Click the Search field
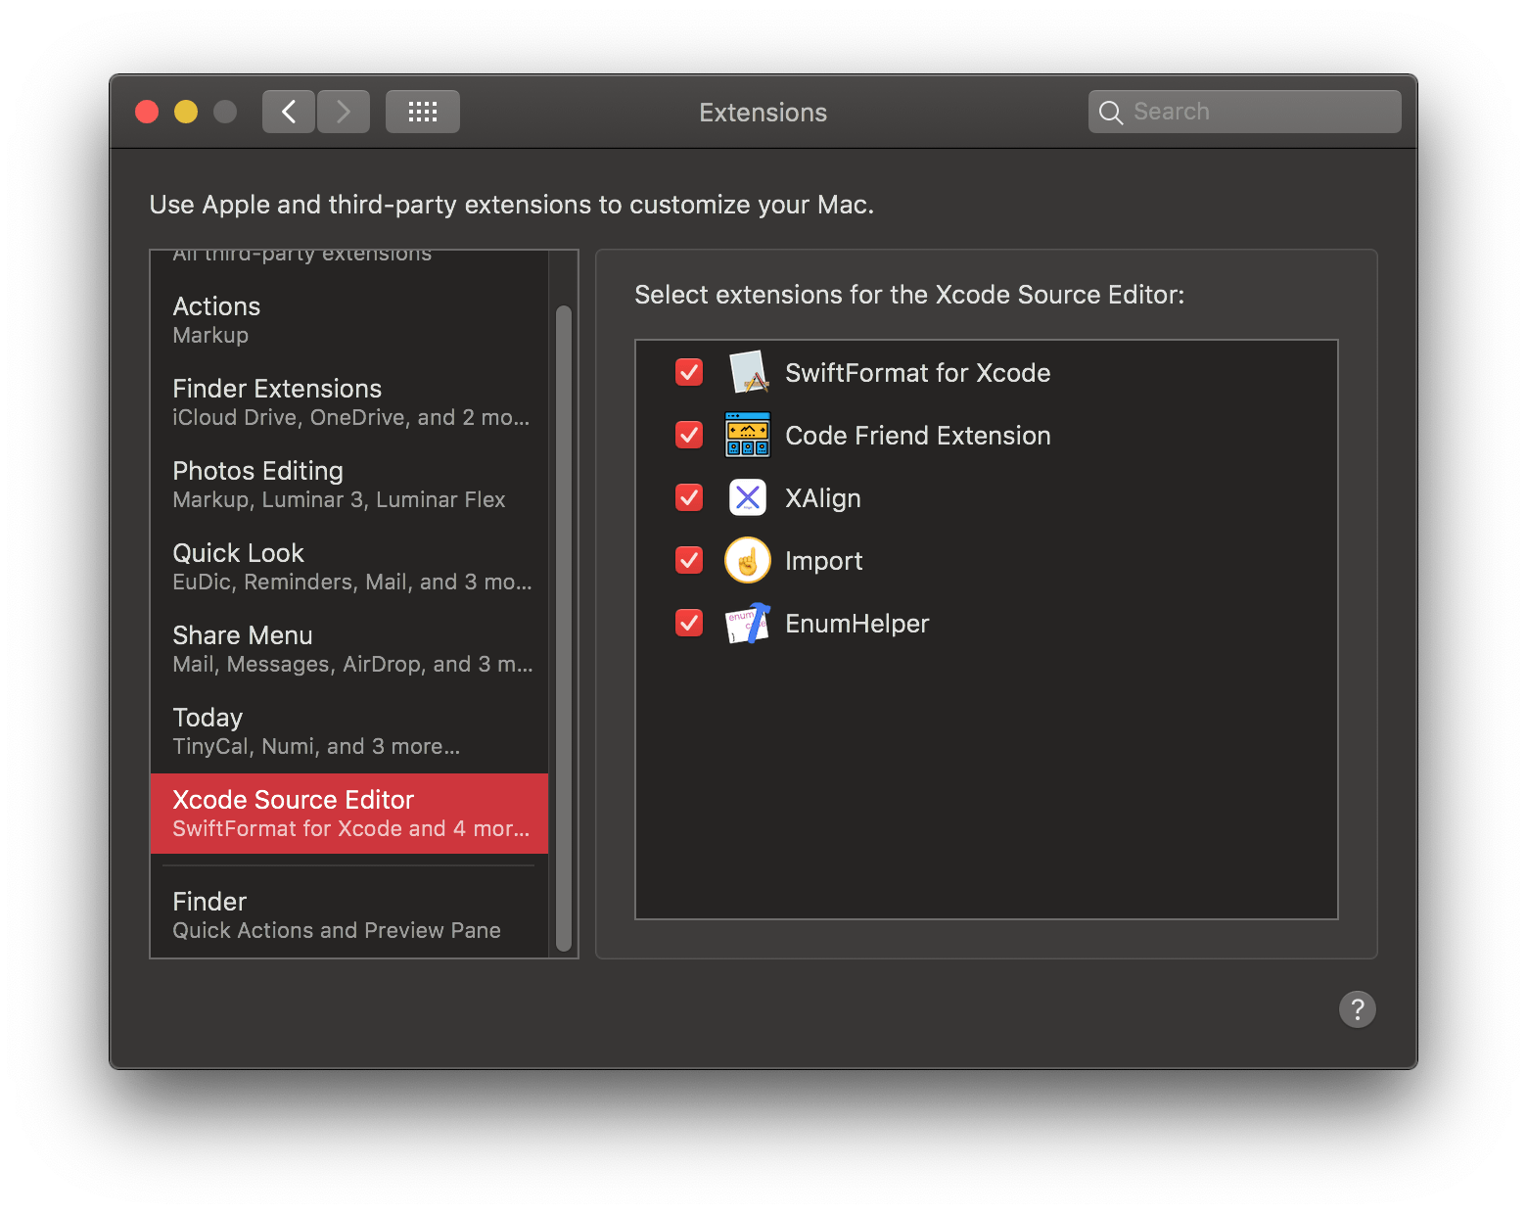The image size is (1527, 1214). pos(1245,112)
